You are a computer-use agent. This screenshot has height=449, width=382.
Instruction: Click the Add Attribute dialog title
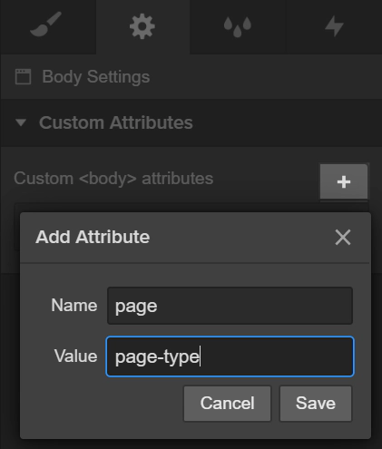93,237
